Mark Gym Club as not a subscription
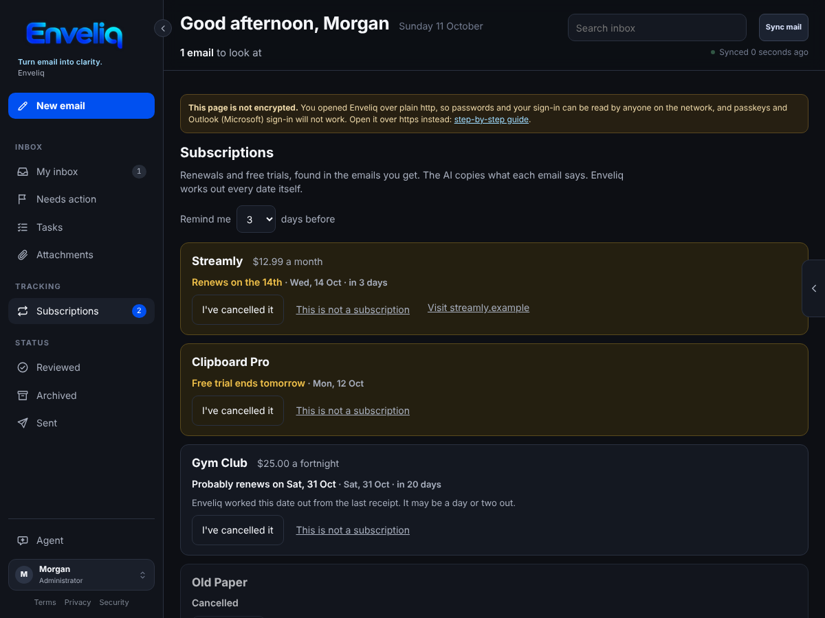The height and width of the screenshot is (618, 825). 353,530
